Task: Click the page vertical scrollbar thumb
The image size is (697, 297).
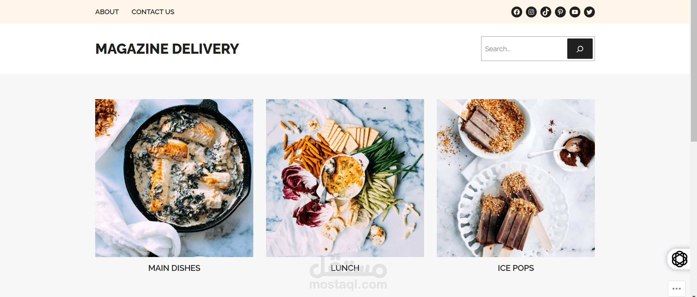Action: (694, 71)
